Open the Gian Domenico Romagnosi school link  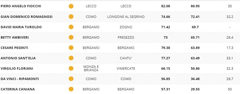pos(27,17)
